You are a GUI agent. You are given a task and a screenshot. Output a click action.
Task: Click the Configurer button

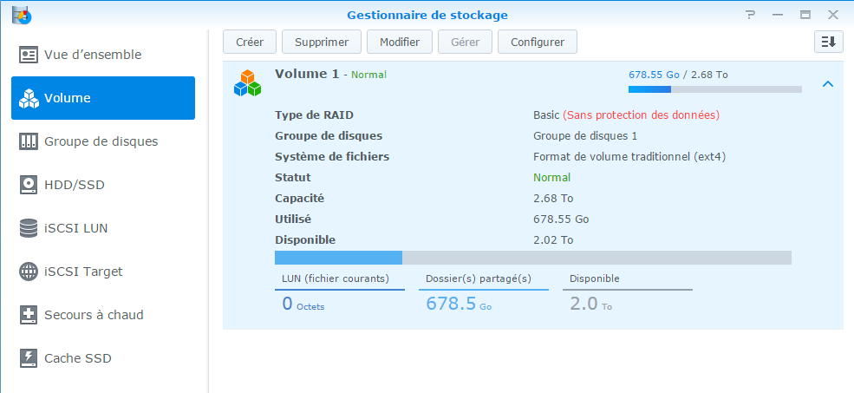tap(538, 42)
